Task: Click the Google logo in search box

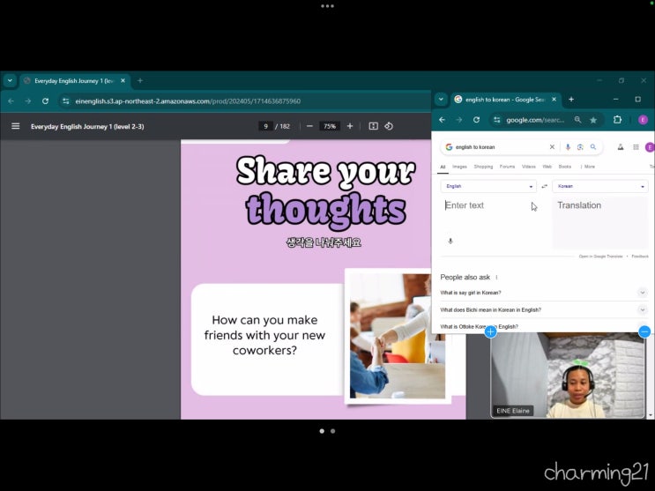Action: point(449,147)
